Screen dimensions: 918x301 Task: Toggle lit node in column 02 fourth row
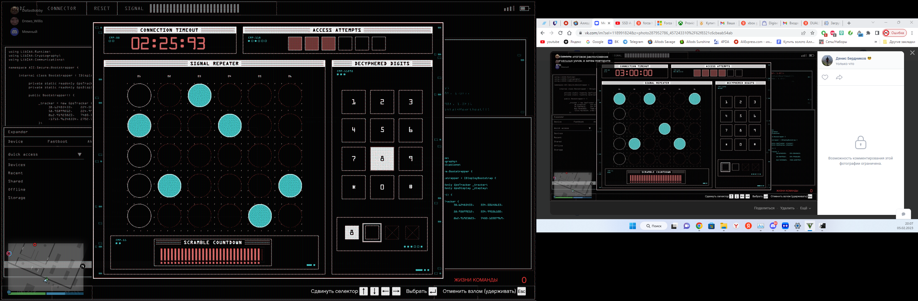(169, 186)
